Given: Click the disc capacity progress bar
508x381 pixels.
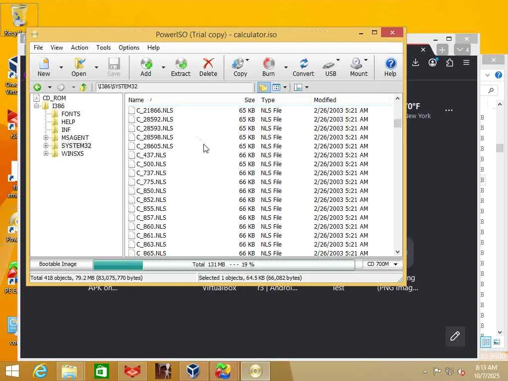Looking at the screenshot, I should coord(224,265).
